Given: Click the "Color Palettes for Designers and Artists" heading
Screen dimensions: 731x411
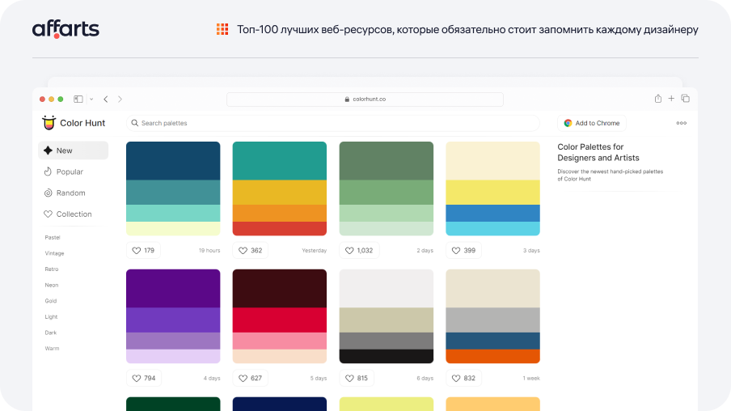Looking at the screenshot, I should [598, 152].
